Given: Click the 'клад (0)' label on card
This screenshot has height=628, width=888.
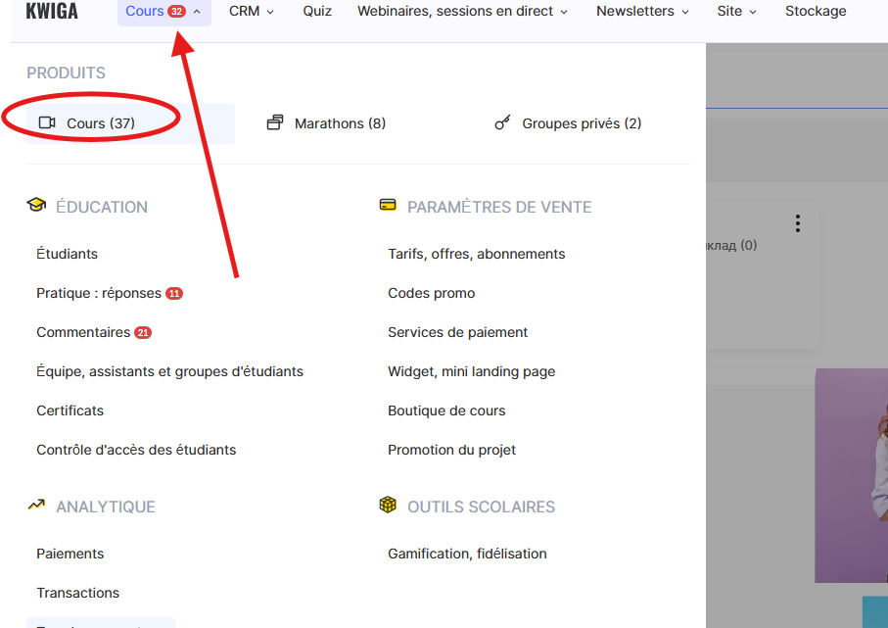Looking at the screenshot, I should click(x=731, y=245).
